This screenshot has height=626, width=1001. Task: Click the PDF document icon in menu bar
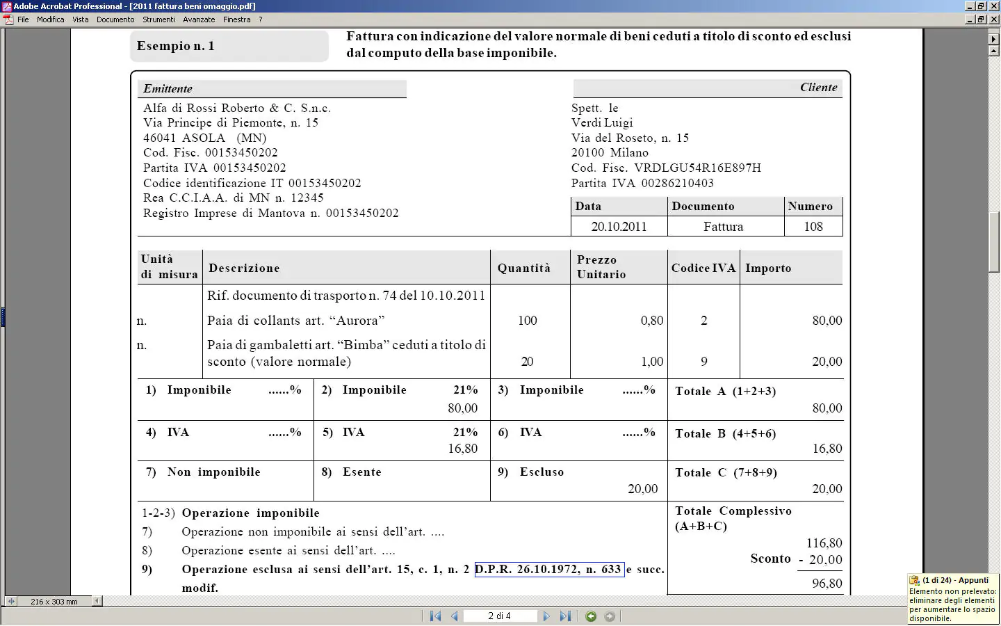point(8,19)
